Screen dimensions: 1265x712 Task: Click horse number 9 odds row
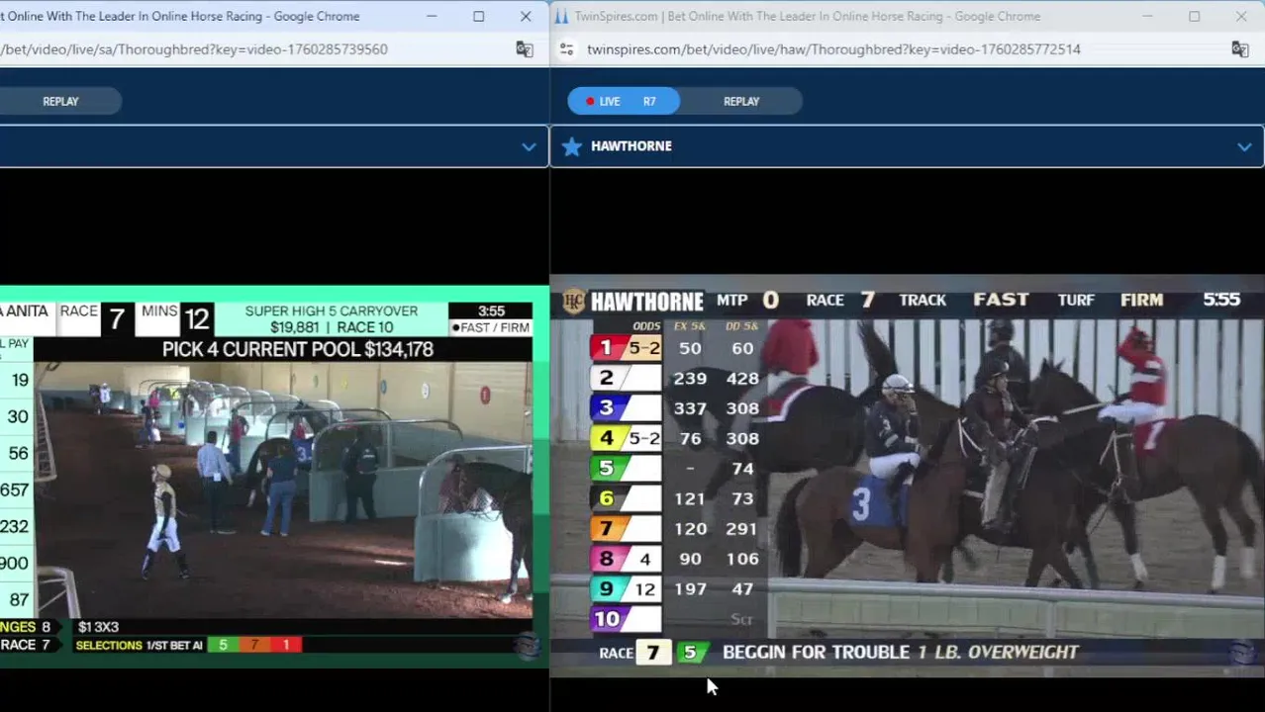click(x=676, y=589)
